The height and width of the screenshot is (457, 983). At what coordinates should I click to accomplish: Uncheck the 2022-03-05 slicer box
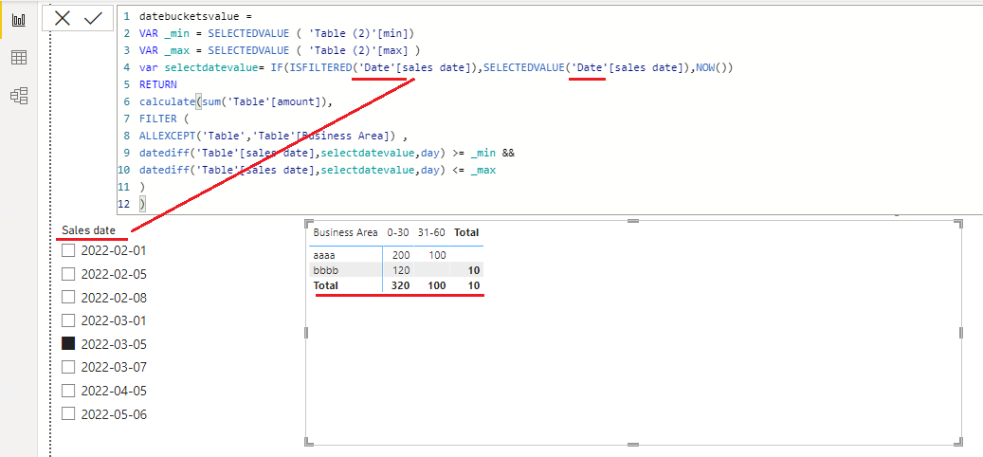coord(68,343)
